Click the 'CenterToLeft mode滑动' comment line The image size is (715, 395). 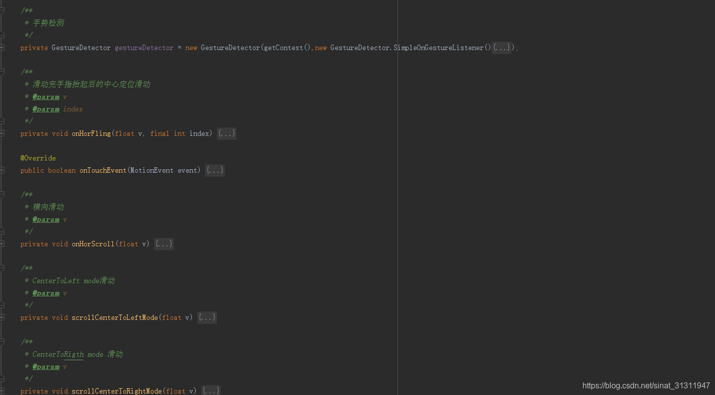coord(74,281)
